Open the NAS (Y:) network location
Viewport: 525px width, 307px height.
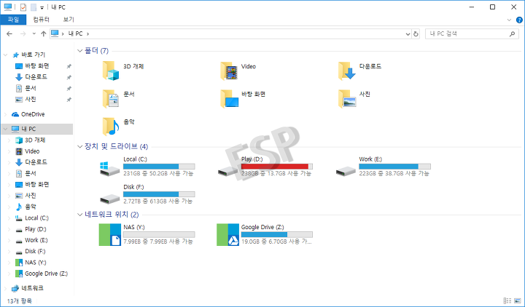click(x=110, y=235)
